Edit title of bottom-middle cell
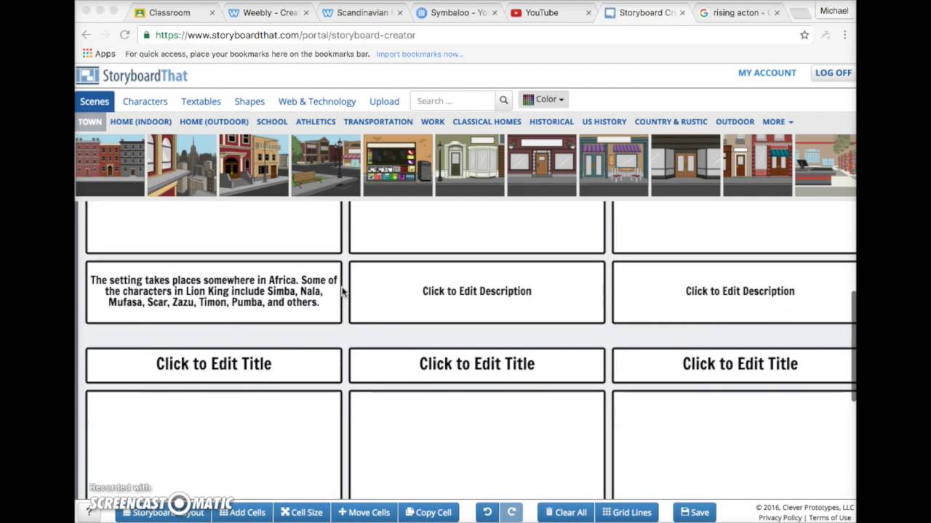 tap(477, 364)
